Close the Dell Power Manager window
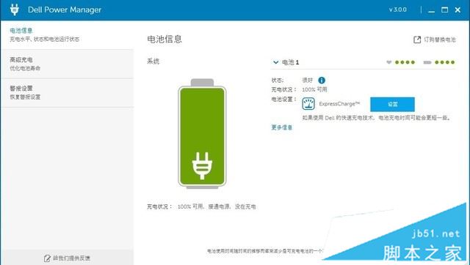470x265 pixels. [x=458, y=10]
